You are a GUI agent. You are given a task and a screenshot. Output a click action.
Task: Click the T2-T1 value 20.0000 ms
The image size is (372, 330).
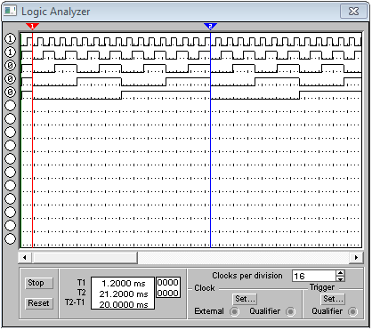[x=124, y=304]
